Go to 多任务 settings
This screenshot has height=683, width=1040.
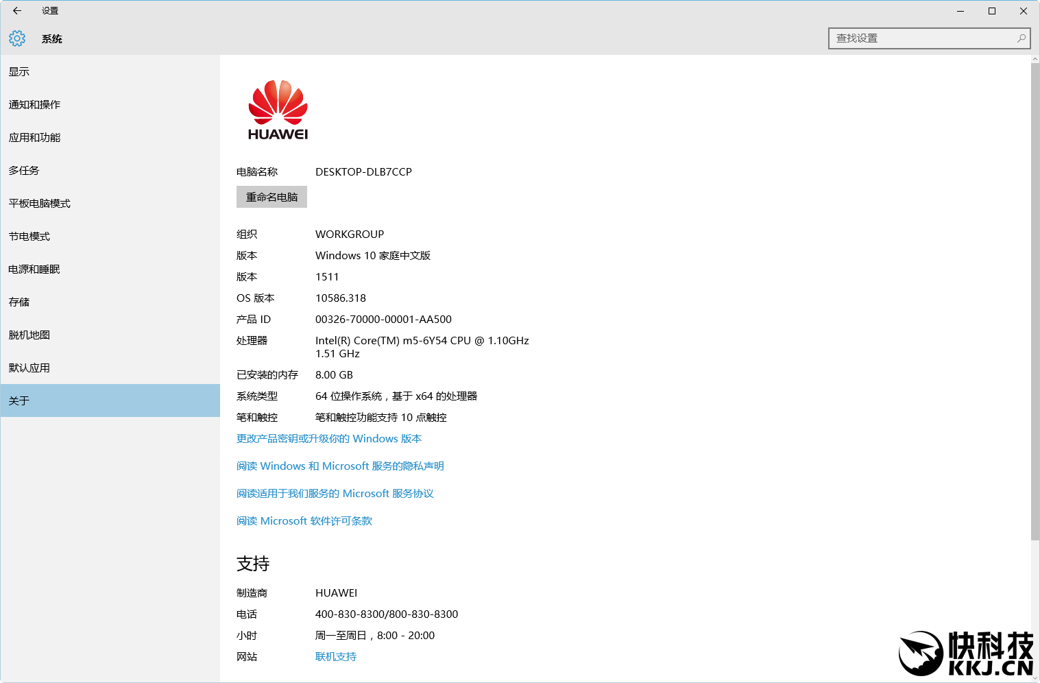click(x=110, y=170)
